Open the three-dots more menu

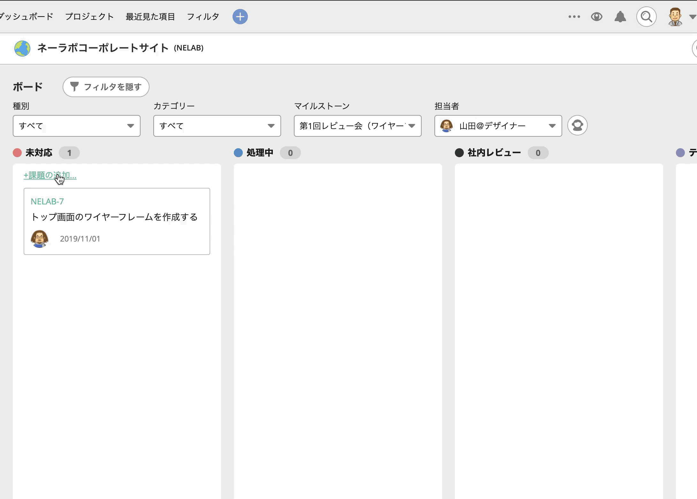point(574,17)
